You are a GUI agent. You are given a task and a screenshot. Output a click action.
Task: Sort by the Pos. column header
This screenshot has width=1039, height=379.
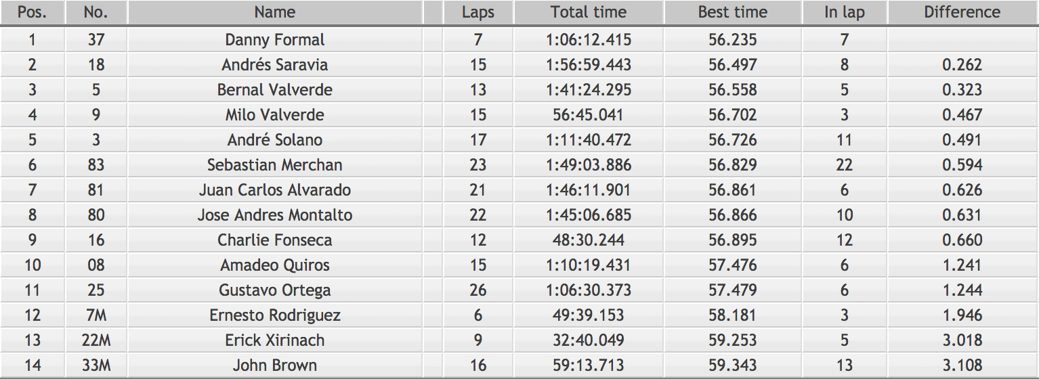(x=33, y=12)
